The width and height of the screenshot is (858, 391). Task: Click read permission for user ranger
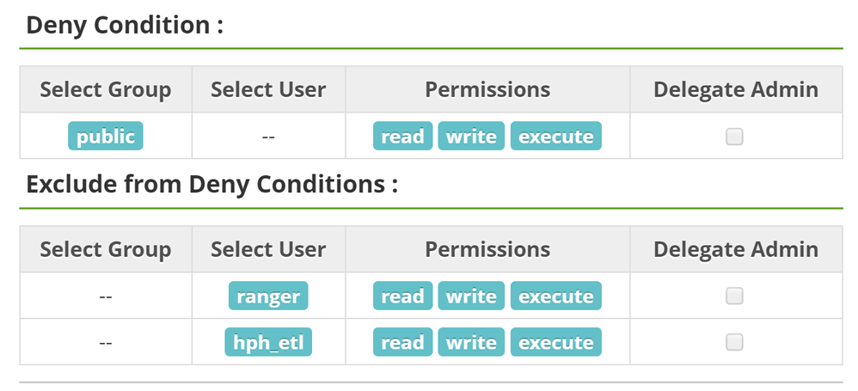402,296
